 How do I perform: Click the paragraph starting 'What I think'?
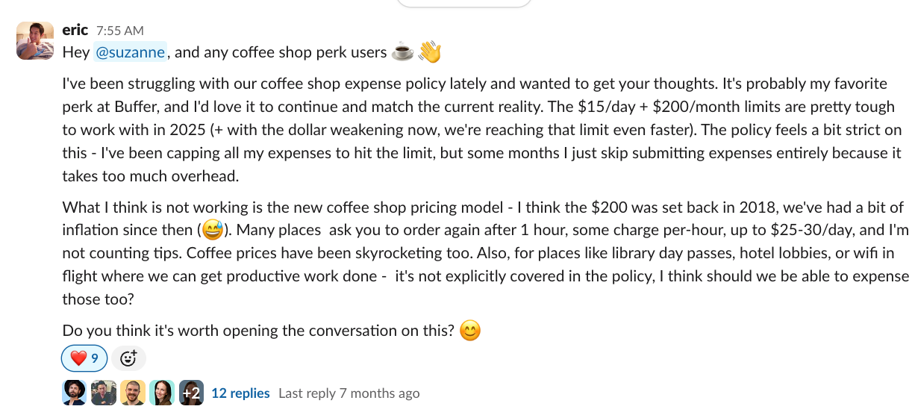coord(485,253)
